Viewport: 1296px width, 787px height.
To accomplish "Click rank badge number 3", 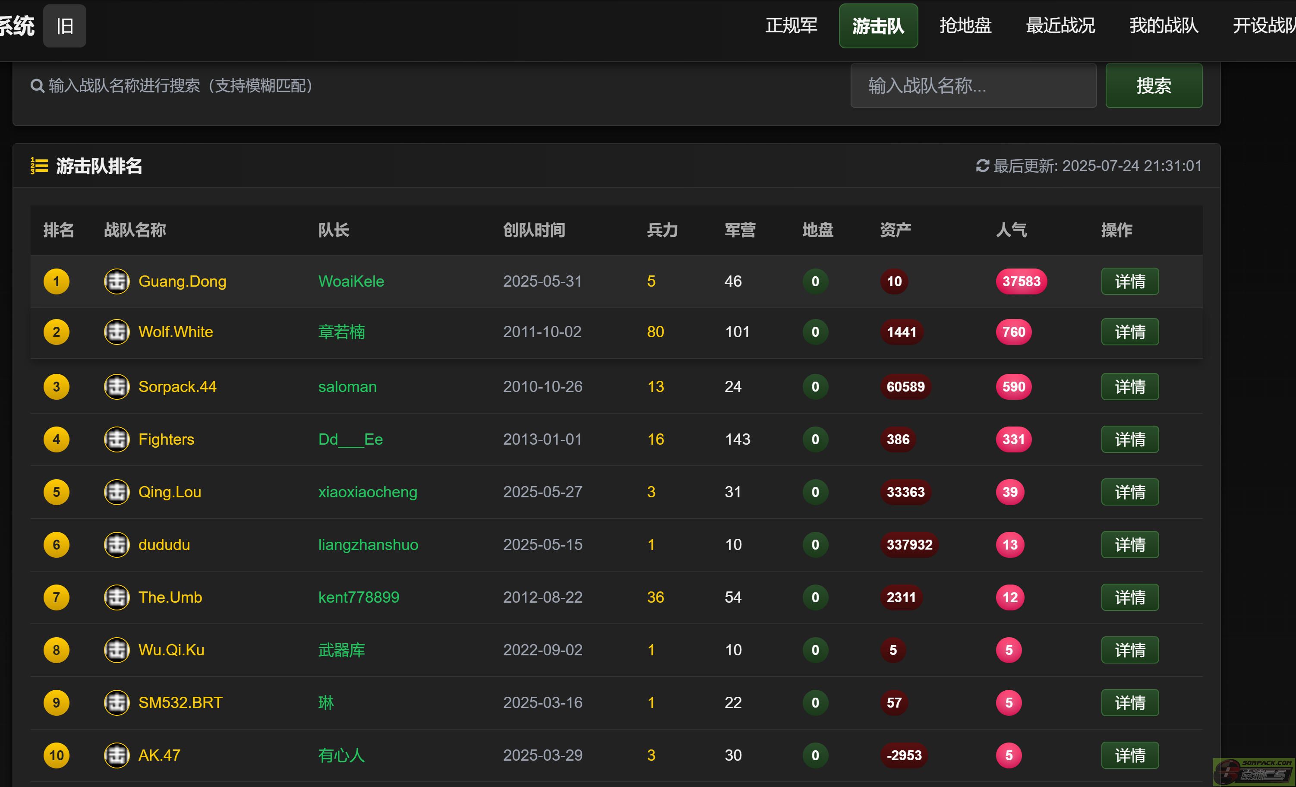I will [56, 387].
